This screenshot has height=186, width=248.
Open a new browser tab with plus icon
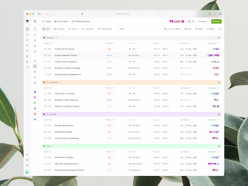(x=215, y=14)
